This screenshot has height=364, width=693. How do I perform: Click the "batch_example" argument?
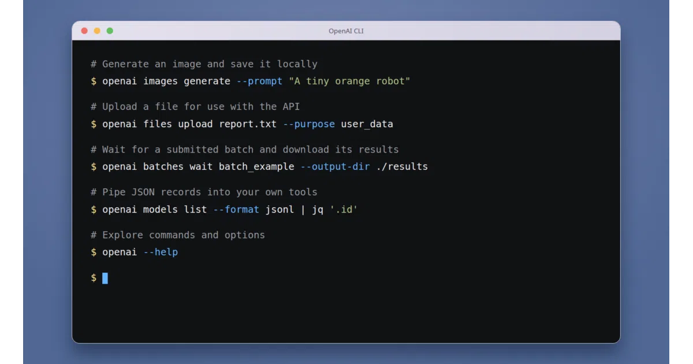coord(256,167)
